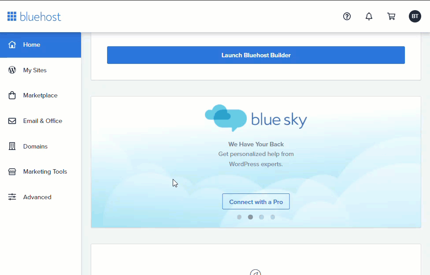The image size is (430, 275).
Task: Click the building icon beside Domains
Action: [x=12, y=146]
